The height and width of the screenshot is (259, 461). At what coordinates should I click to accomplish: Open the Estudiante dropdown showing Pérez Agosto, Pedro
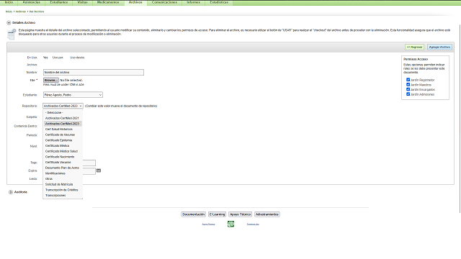pos(73,95)
